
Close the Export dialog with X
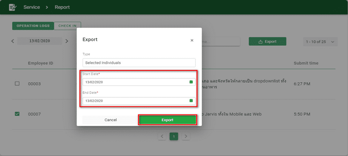point(192,40)
